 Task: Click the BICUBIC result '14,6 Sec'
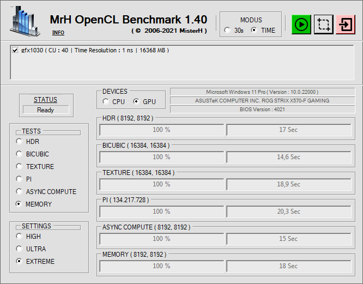[x=289, y=157]
